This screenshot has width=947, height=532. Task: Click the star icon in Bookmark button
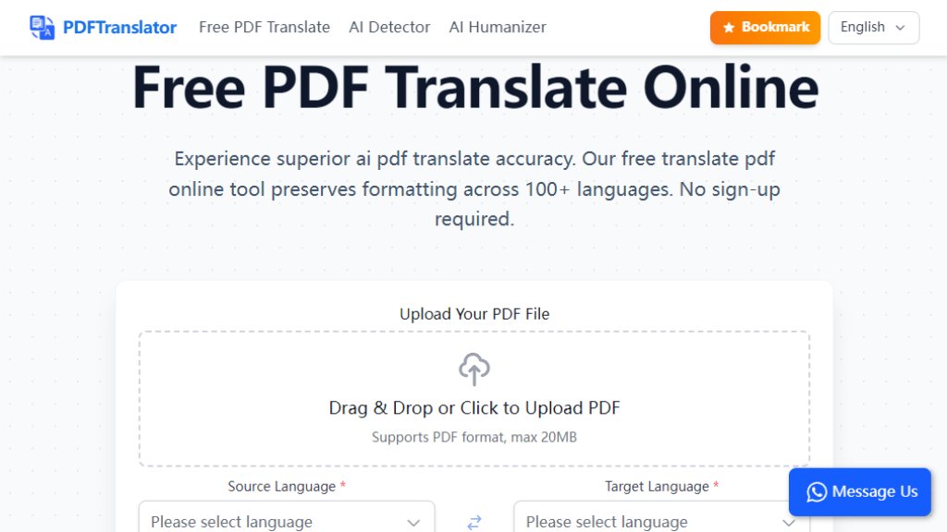pyautogui.click(x=729, y=28)
